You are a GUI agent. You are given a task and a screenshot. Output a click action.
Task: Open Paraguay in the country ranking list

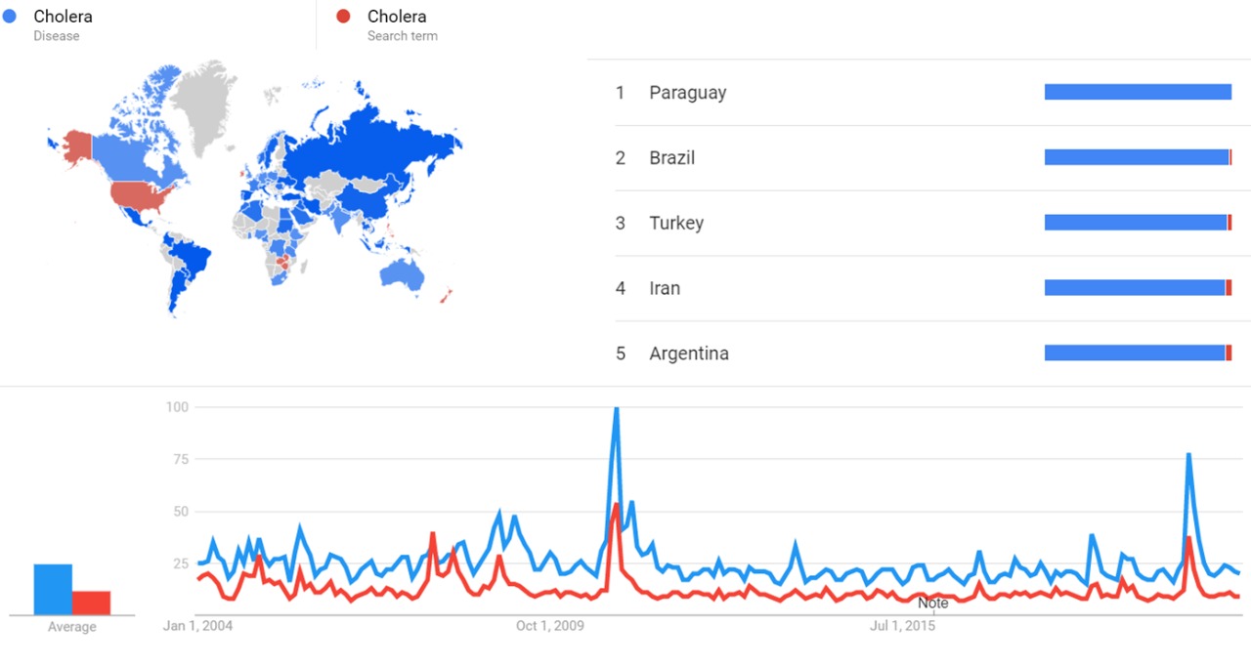[x=687, y=93]
